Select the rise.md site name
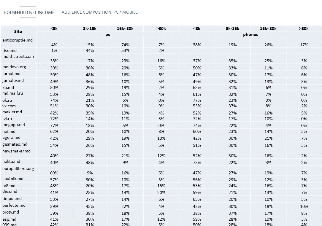This screenshot has width=322, height=226. click(x=9, y=50)
